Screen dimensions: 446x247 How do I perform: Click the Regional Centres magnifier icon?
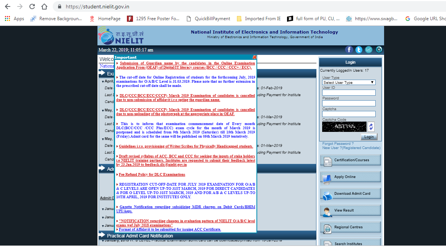pyautogui.click(x=328, y=229)
